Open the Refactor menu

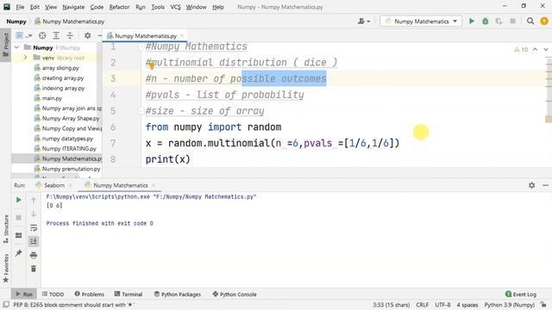click(x=119, y=7)
